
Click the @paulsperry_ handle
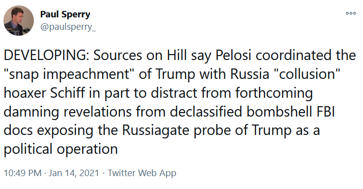coord(68,27)
